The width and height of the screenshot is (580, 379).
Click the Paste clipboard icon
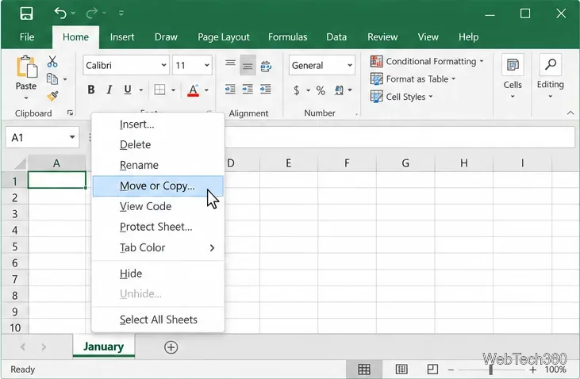26,67
